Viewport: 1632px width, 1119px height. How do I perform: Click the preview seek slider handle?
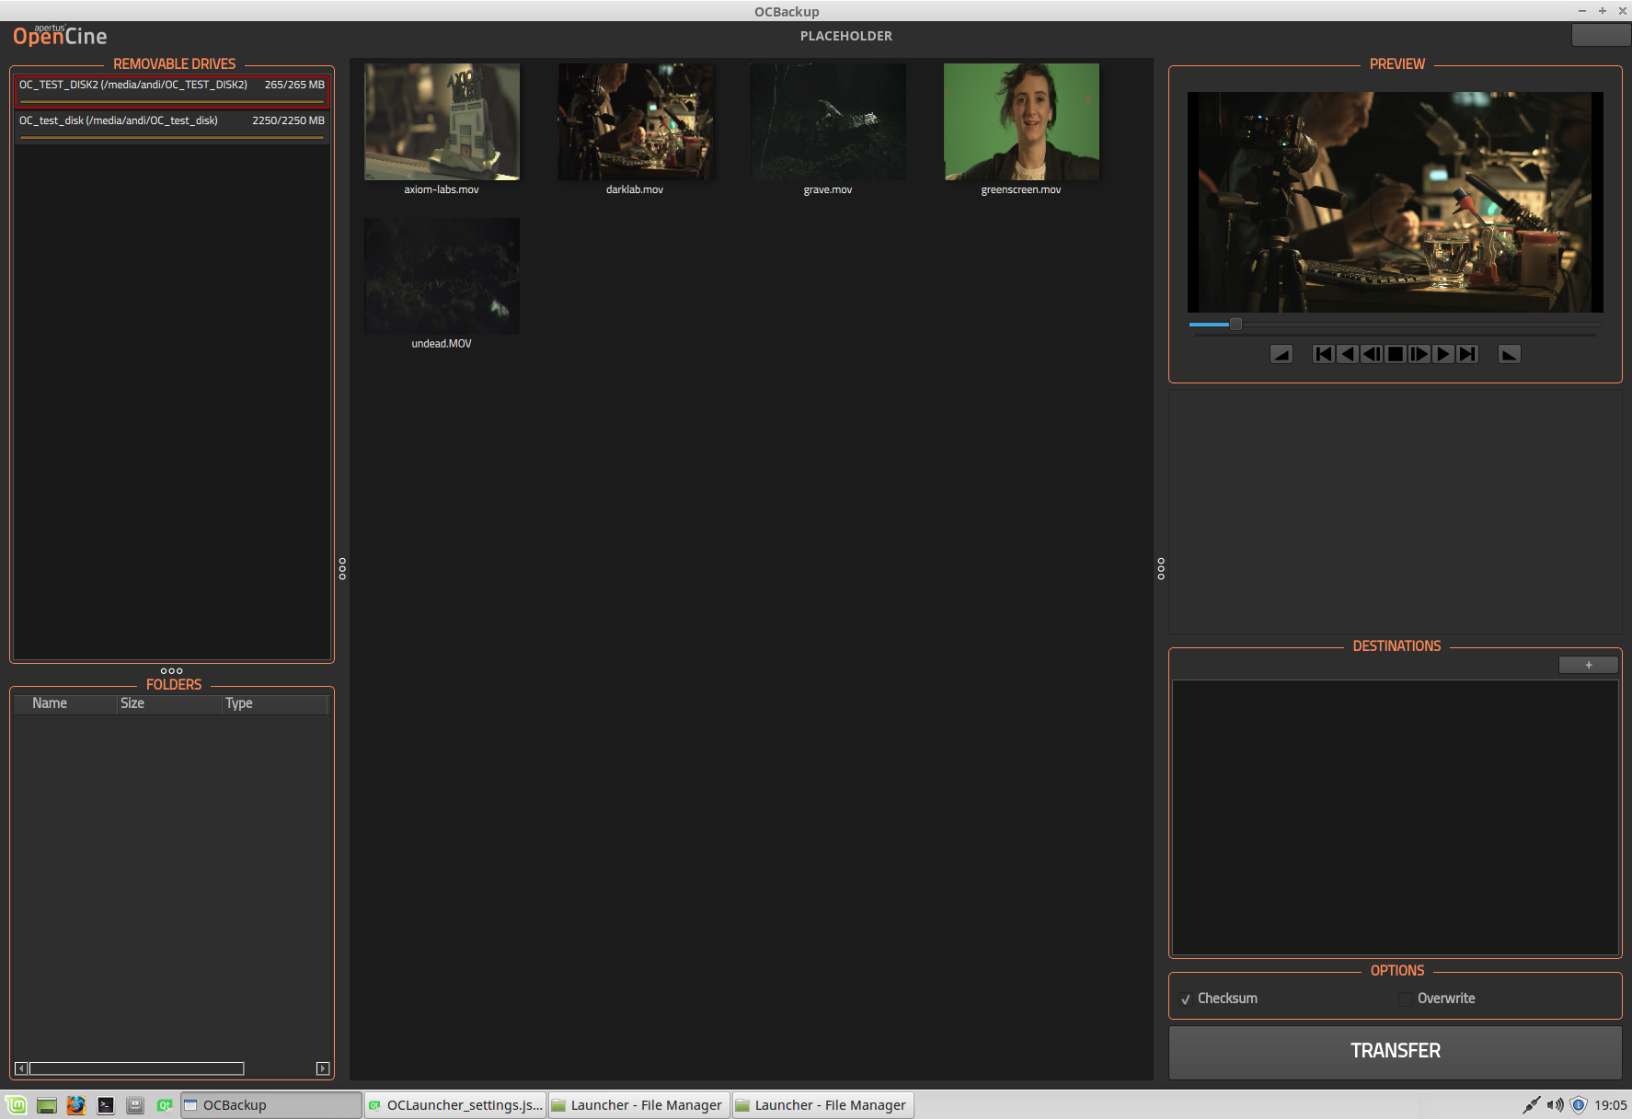point(1236,325)
